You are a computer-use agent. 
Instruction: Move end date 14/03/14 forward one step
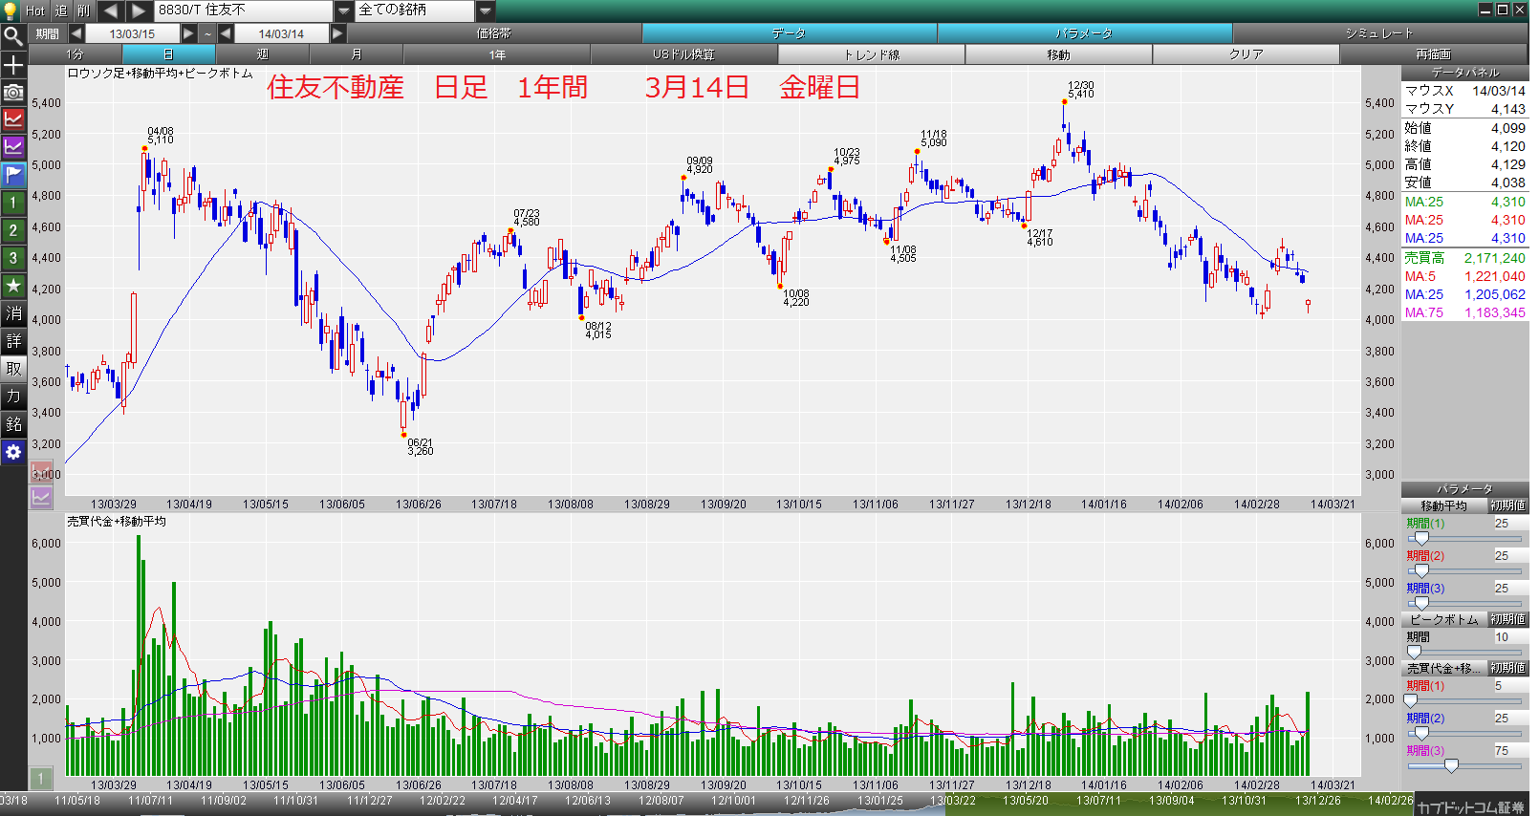coord(338,33)
